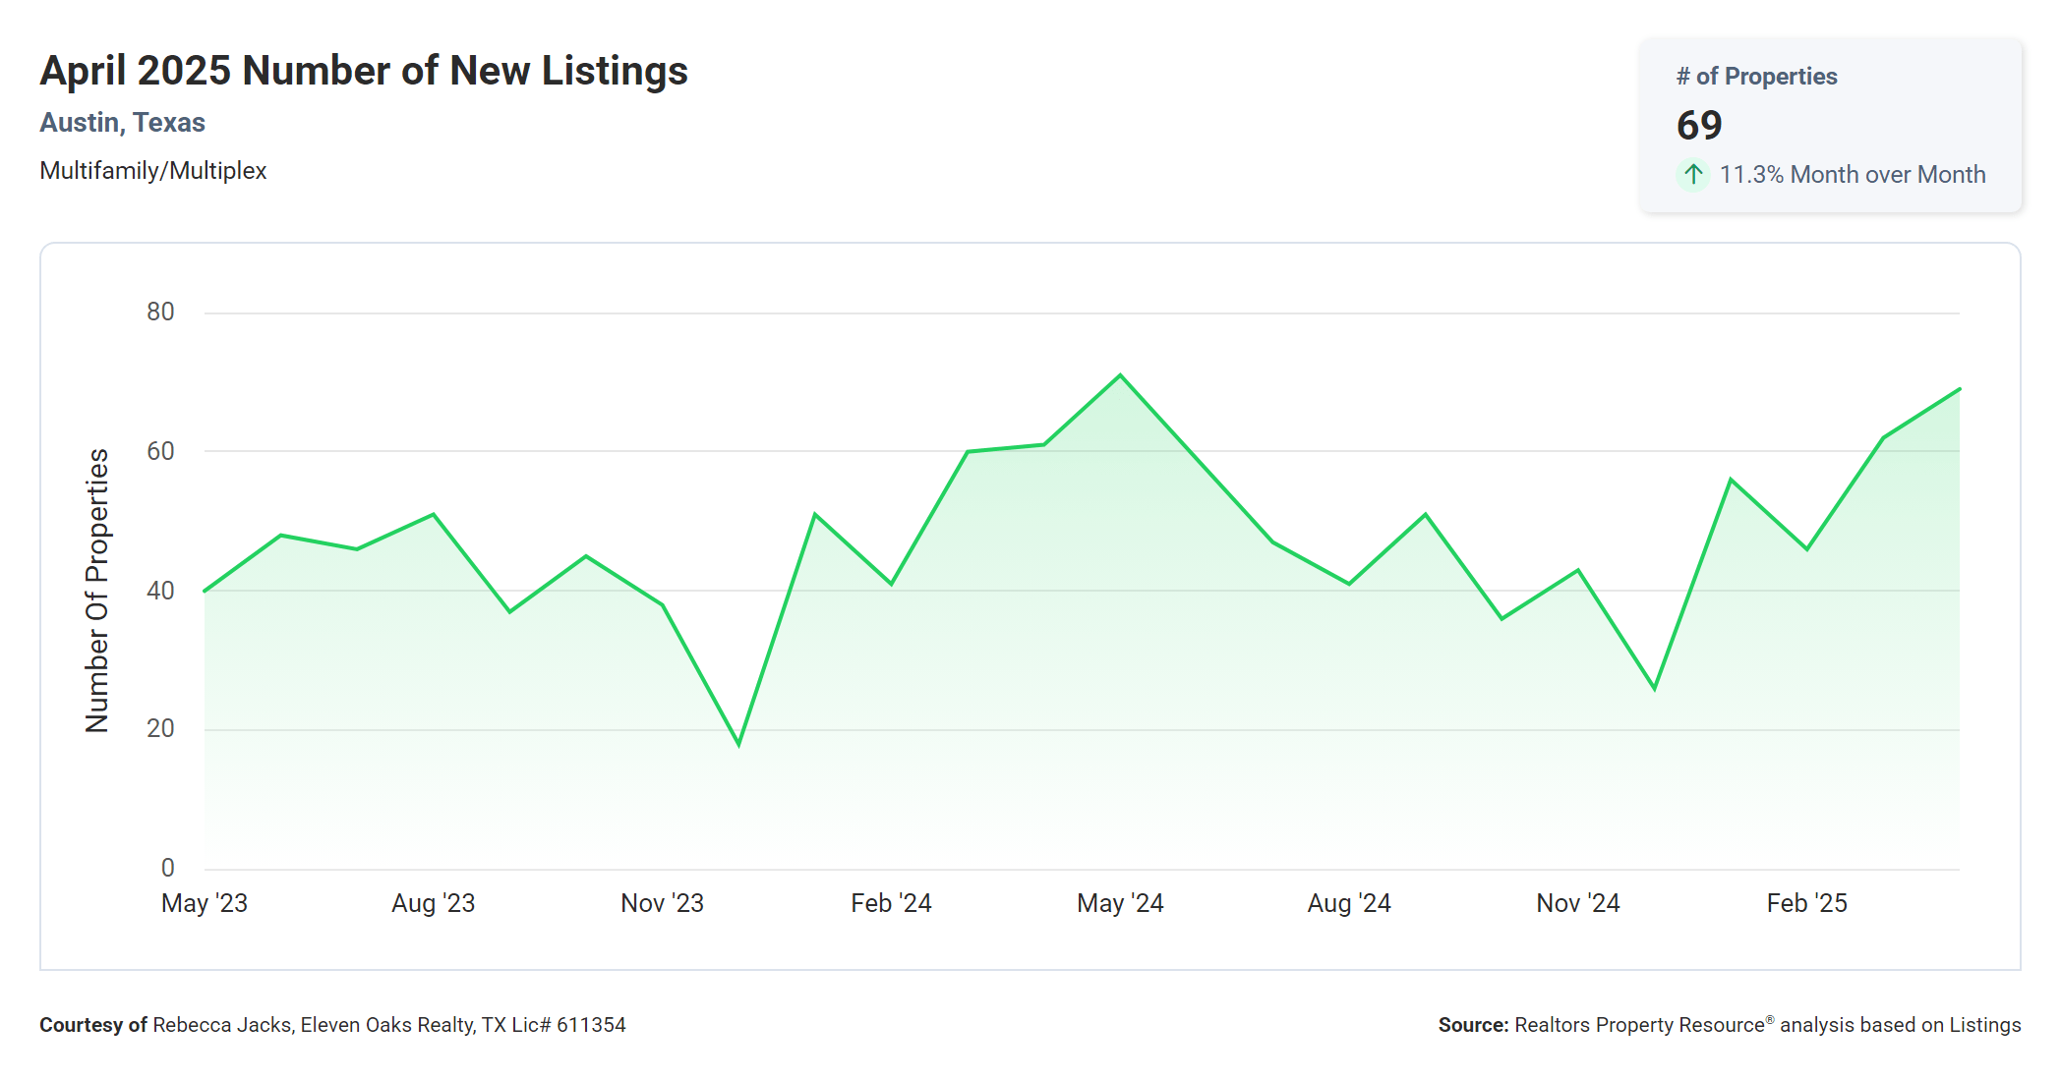Click the green up-arrow trend icon

[1692, 175]
